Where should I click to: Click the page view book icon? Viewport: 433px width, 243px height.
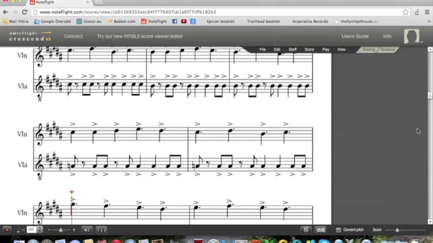click(320, 230)
